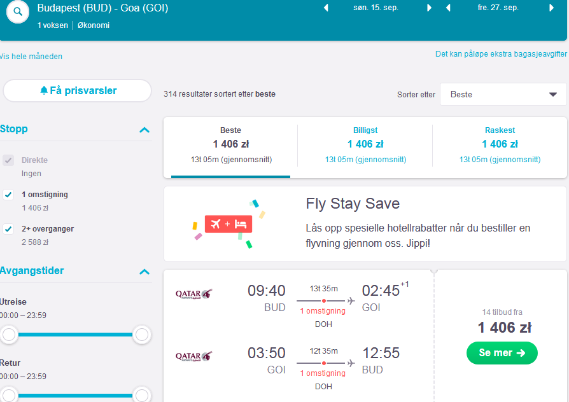569x402 pixels.
Task: Uncheck the 2+ overganger filter
Action: pos(8,229)
